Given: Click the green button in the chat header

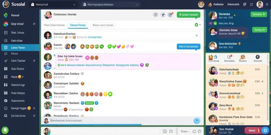Looking at the screenshot, I should pos(188,15).
